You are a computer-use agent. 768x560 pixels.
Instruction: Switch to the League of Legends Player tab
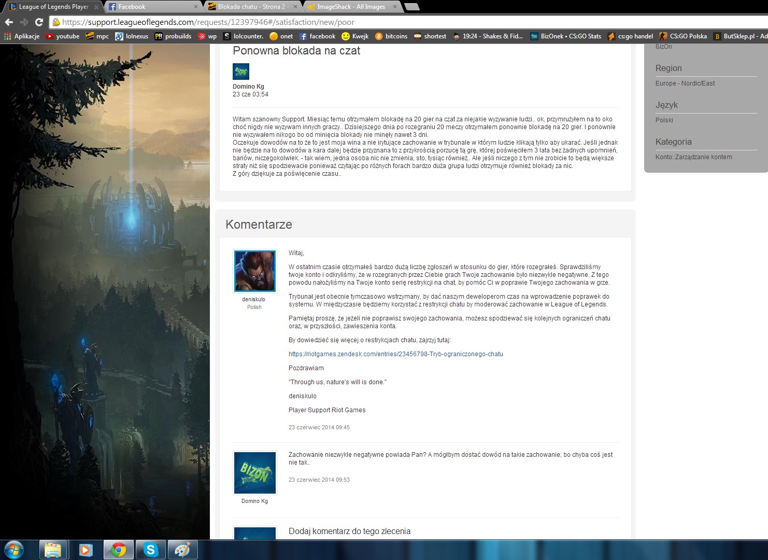53,7
